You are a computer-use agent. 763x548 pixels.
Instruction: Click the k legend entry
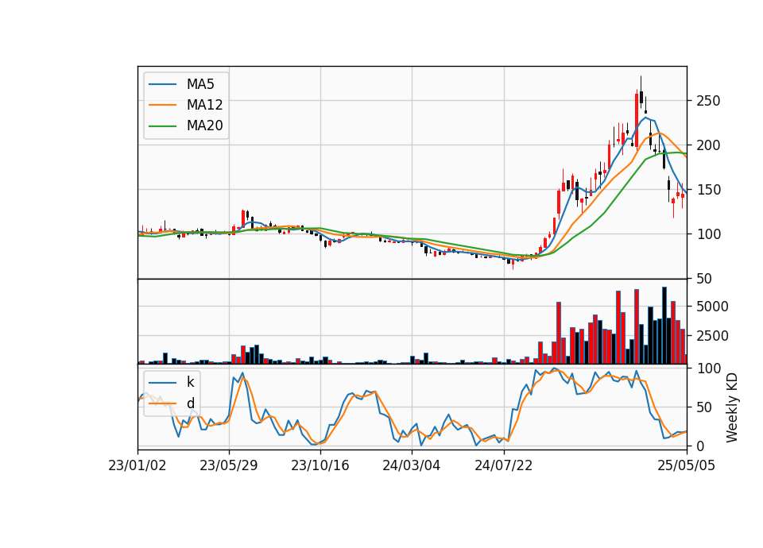190,382
